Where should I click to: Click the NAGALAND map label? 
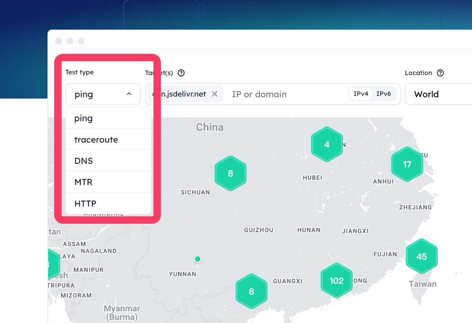(98, 251)
